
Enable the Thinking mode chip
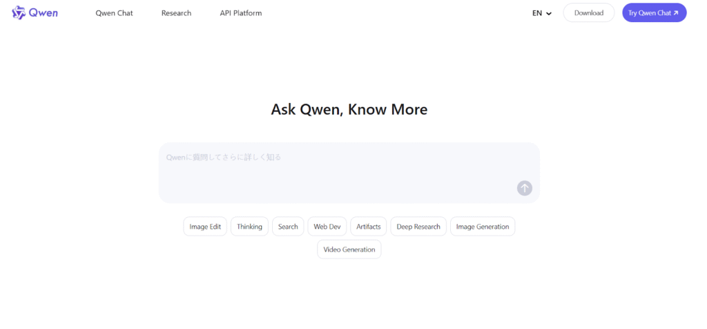[249, 227]
